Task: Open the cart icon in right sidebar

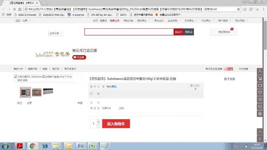Action: coord(260,78)
